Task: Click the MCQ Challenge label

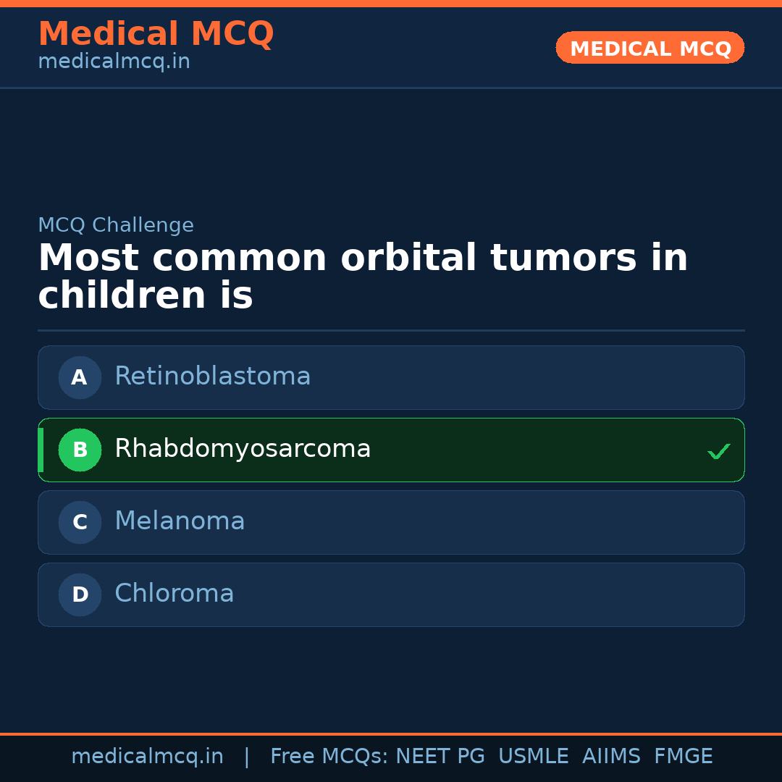Action: 116,225
